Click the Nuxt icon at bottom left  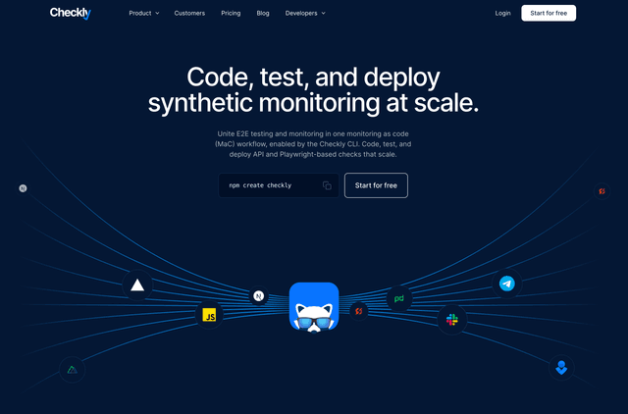72,370
